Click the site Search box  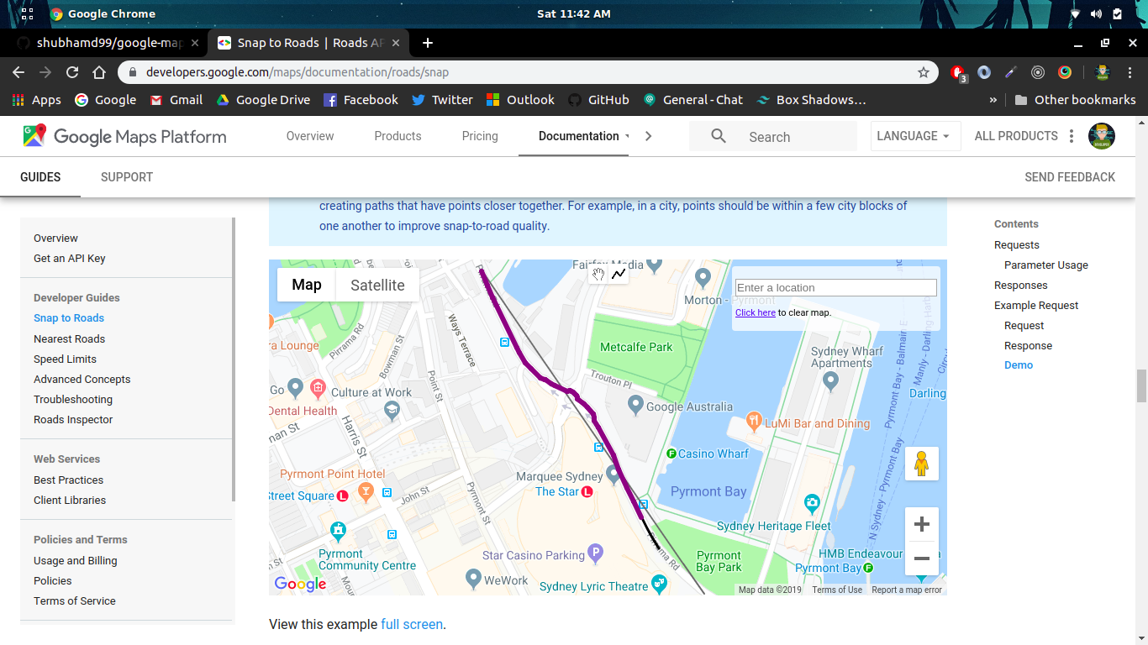(x=773, y=136)
